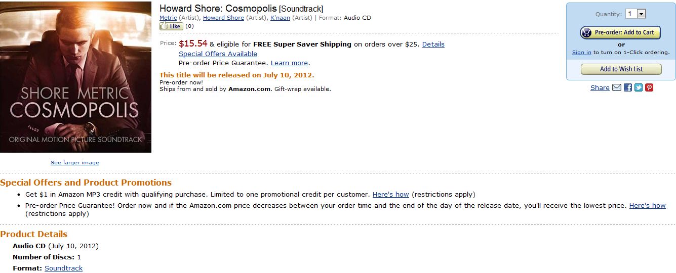Share product on Facebook
This screenshot has height=273, width=676.
tap(627, 87)
